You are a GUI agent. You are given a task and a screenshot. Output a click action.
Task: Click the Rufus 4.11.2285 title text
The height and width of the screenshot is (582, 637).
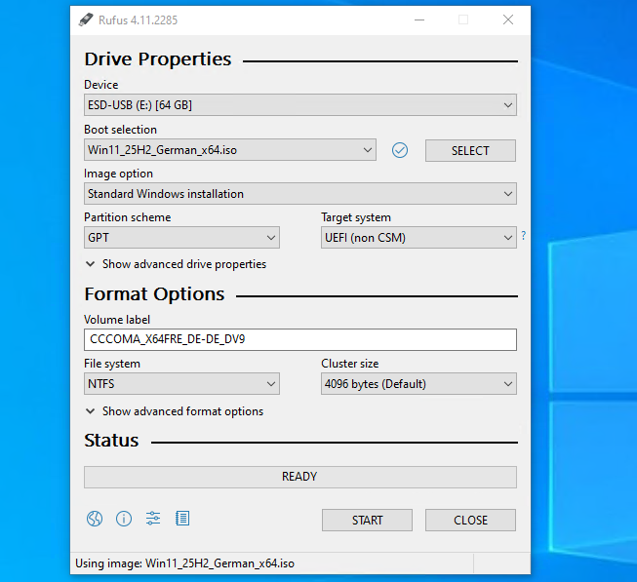[139, 20]
